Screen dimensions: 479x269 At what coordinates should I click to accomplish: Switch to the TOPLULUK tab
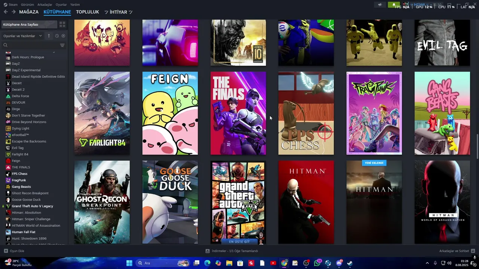(88, 12)
